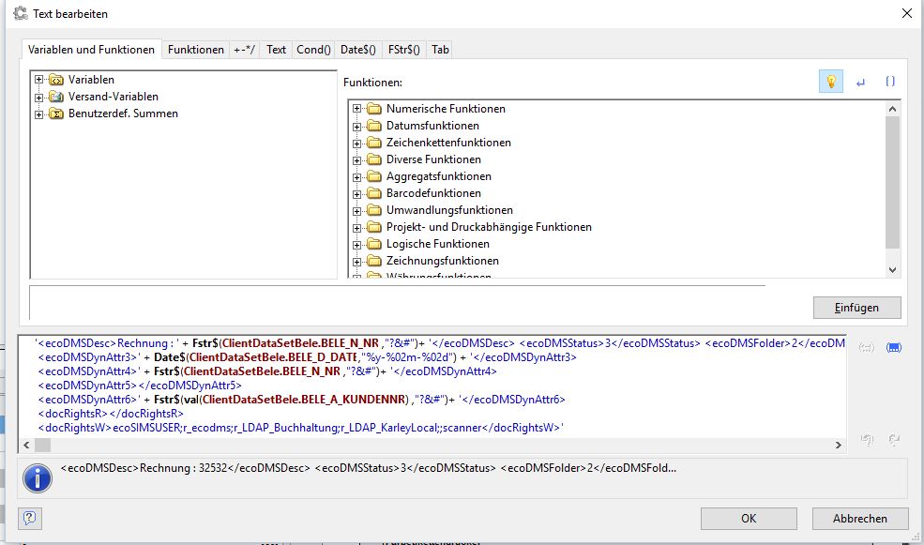Expand Umwandlungsfunktionen
The width and height of the screenshot is (924, 545).
356,211
